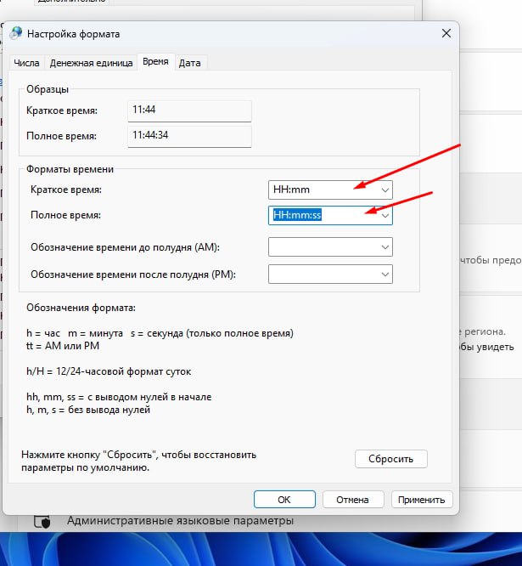Viewport: 522px width, 566px height.
Task: Click the hh, mm, ss = с выводом нулей line
Action: pos(119,397)
